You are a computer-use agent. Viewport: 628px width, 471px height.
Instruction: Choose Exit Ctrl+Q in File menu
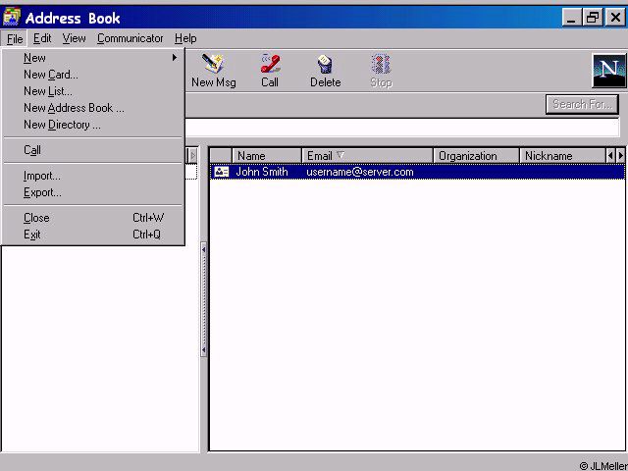pyautogui.click(x=93, y=235)
